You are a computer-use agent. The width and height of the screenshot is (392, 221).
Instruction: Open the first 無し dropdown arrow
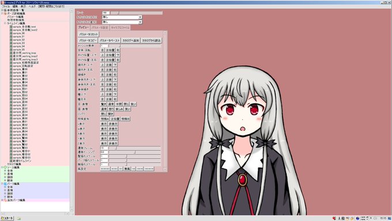pyautogui.click(x=140, y=17)
